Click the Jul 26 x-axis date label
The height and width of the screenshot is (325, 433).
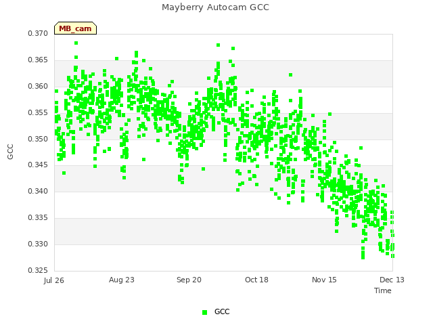click(54, 280)
